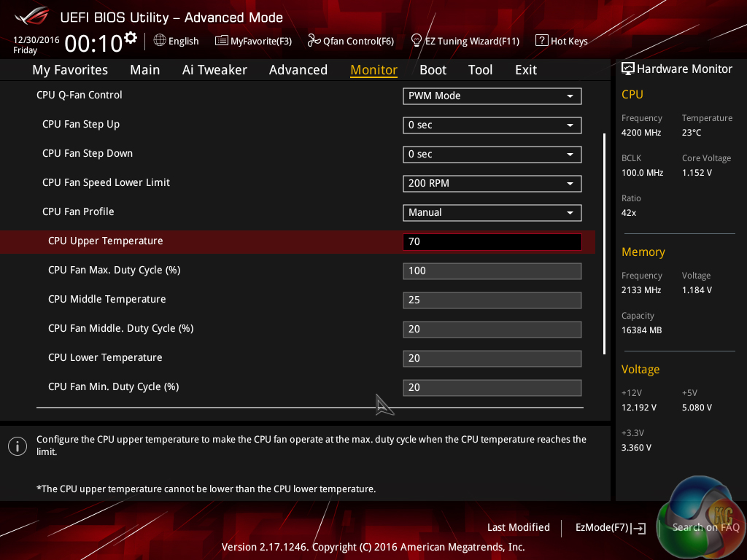Select the CPU Fan Step Down label
This screenshot has width=747, height=560.
(88, 153)
